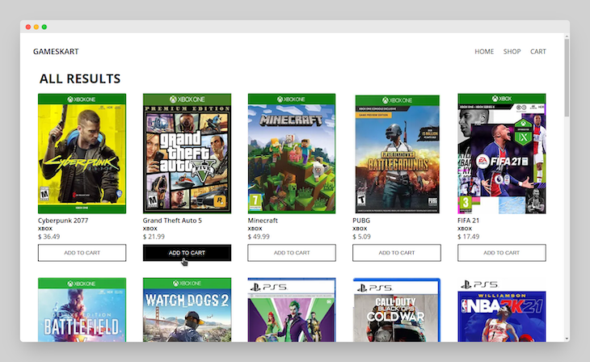Open the CART navigation link
The image size is (590, 362).
pyautogui.click(x=537, y=52)
